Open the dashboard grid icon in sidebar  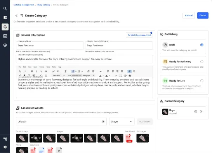(x=5, y=18)
